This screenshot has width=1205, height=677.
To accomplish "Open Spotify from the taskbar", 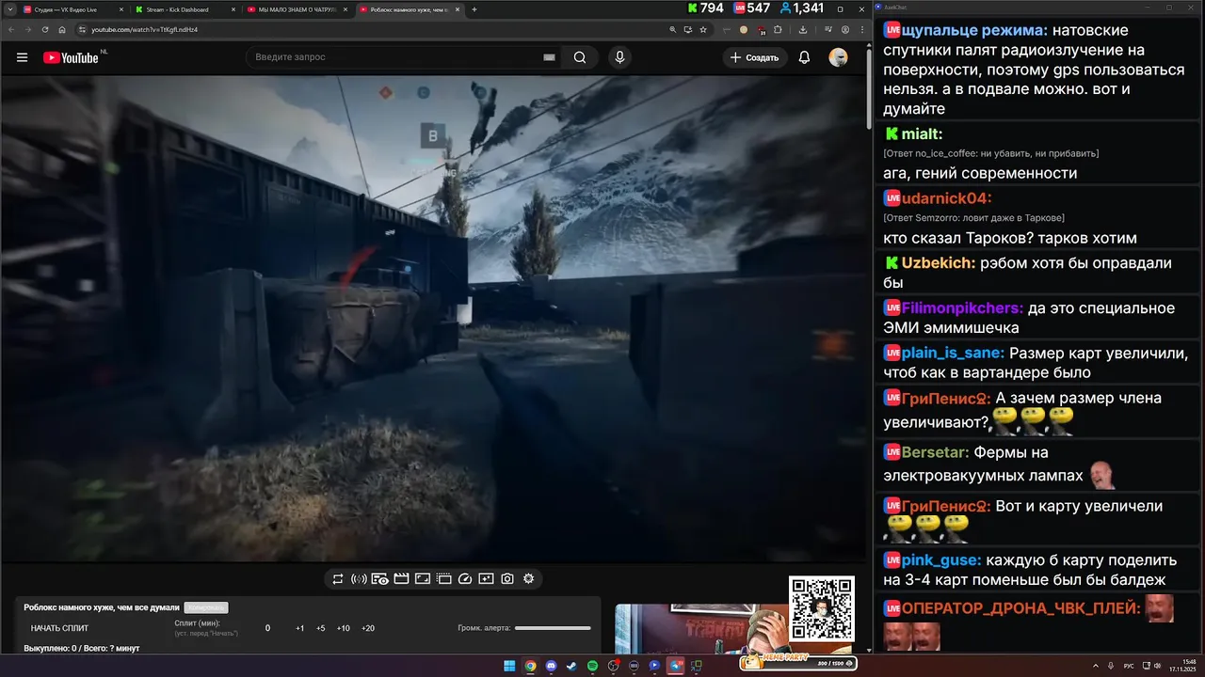I will pos(592,666).
